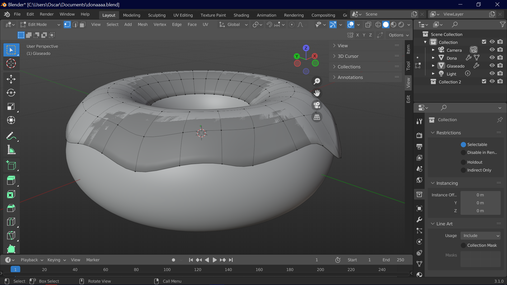Open the viewport Options popover

point(398,35)
